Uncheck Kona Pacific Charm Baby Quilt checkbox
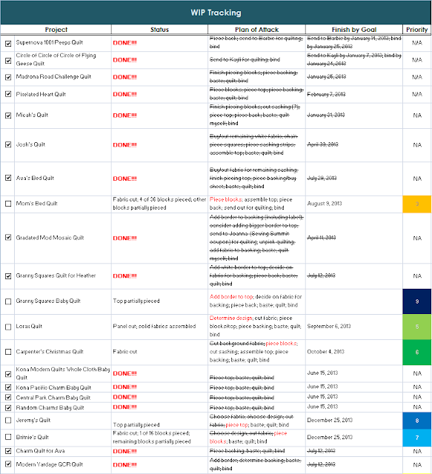 pos(8,387)
